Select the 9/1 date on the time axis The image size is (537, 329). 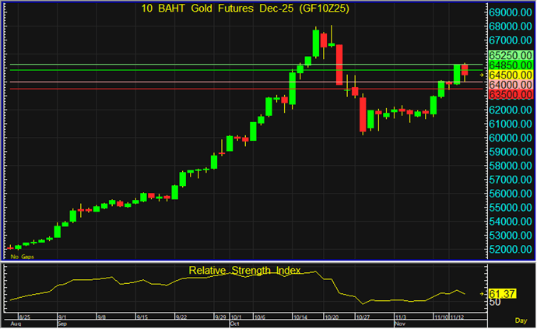pos(62,317)
